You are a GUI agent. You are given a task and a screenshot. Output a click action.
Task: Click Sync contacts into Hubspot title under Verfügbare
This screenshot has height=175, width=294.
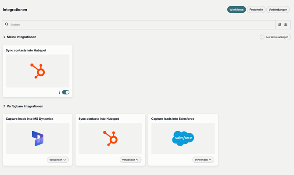99,118
